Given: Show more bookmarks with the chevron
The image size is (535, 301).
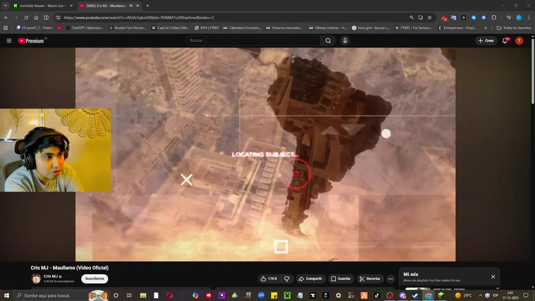Looking at the screenshot, I should tap(485, 28).
